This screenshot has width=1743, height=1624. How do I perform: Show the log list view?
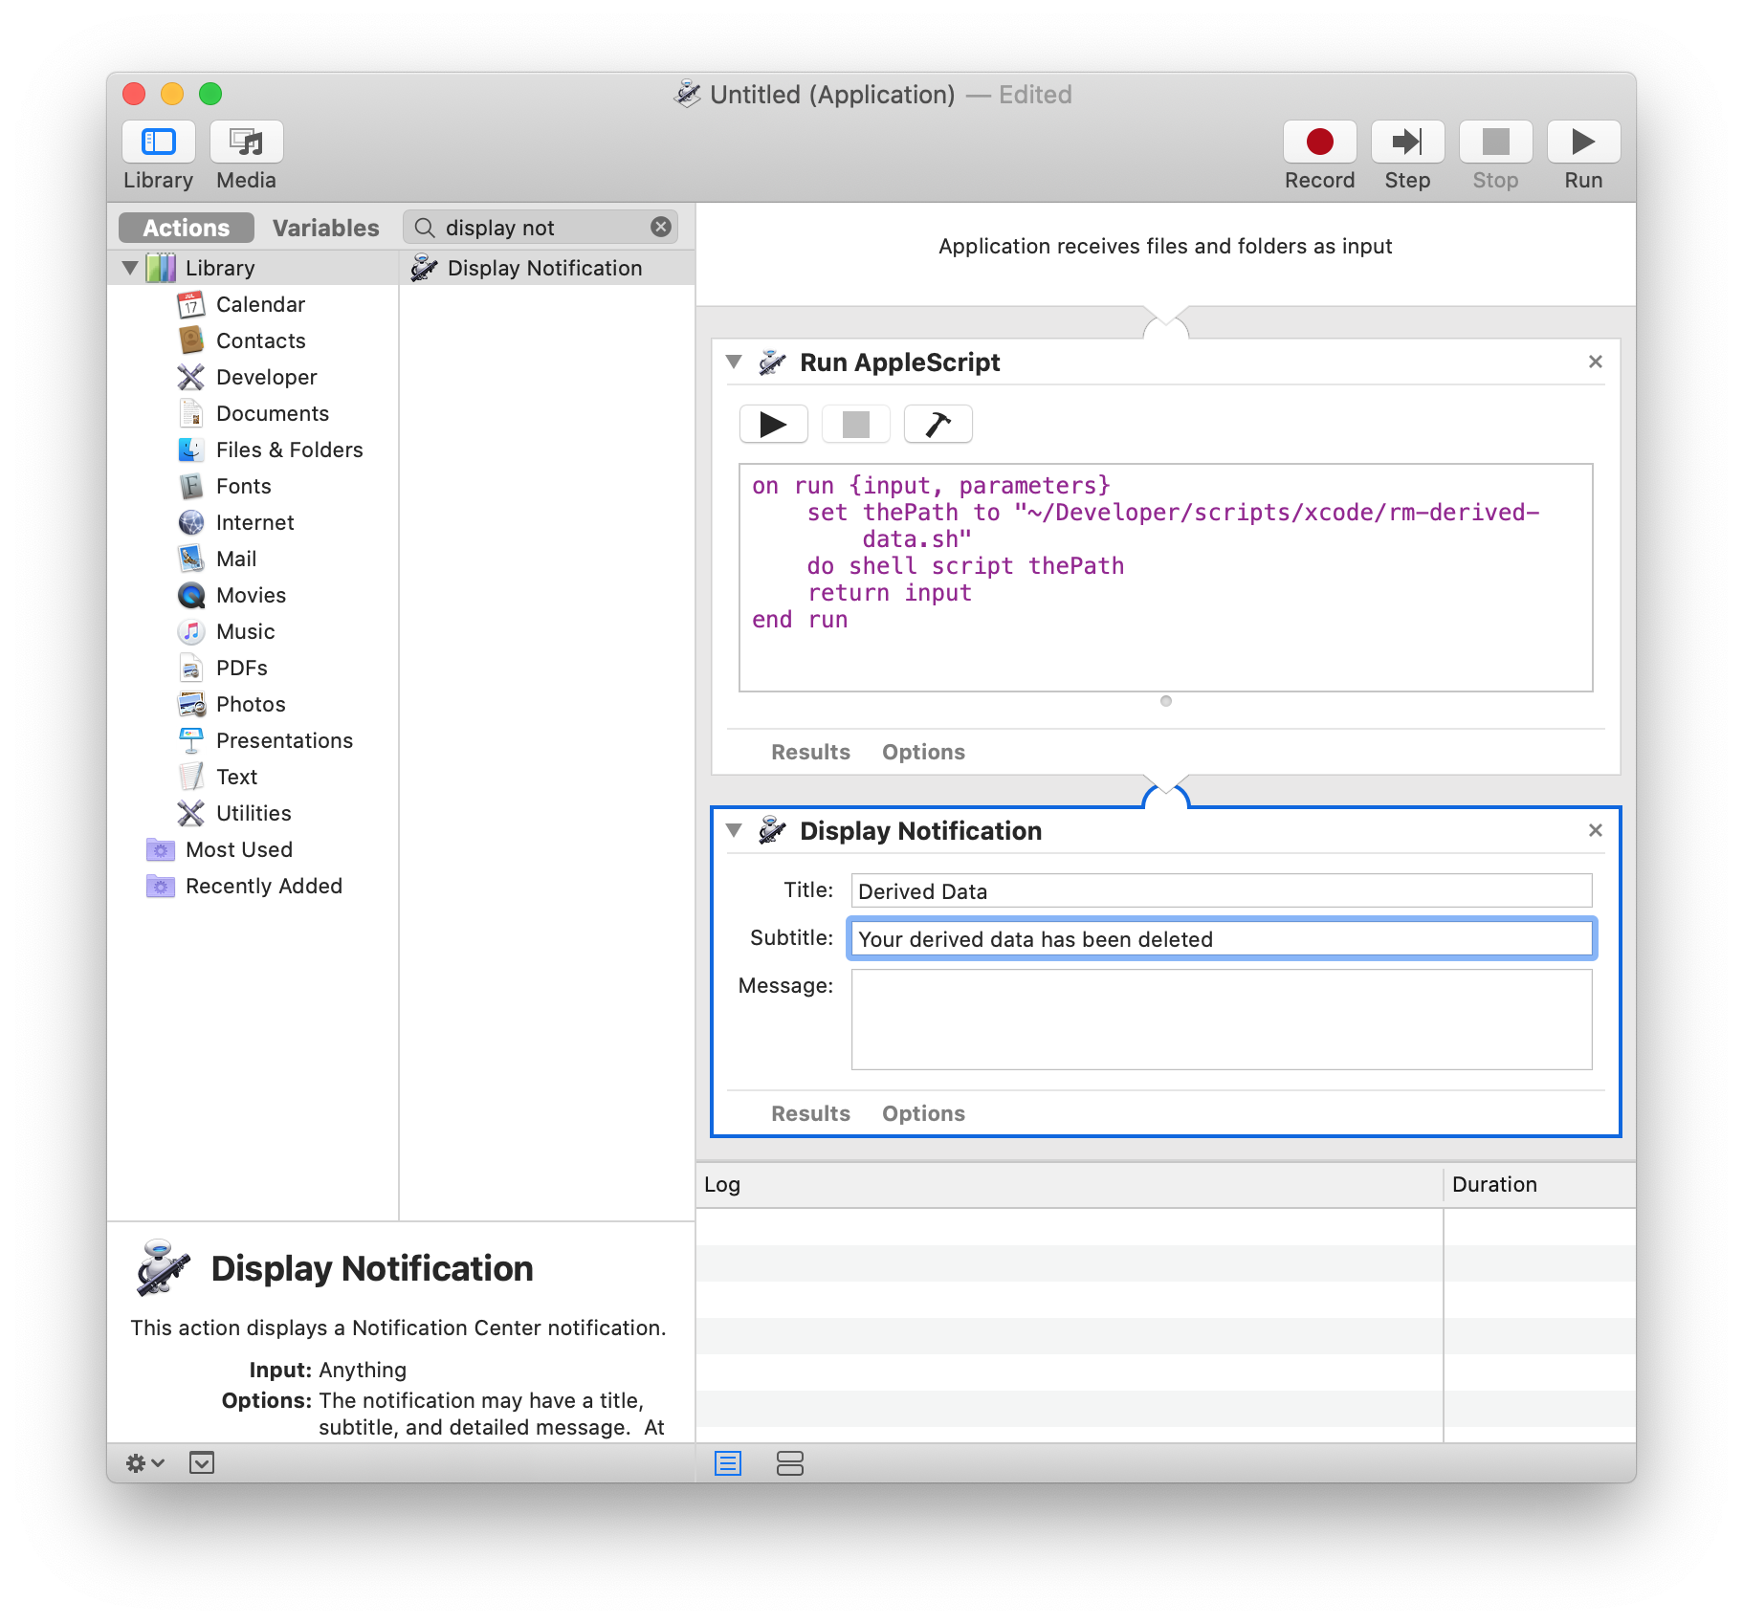click(728, 1463)
